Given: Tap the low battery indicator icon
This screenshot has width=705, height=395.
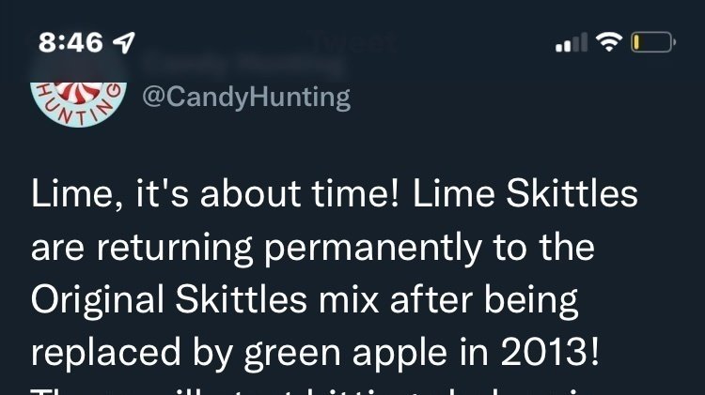Looking at the screenshot, I should pos(652,42).
